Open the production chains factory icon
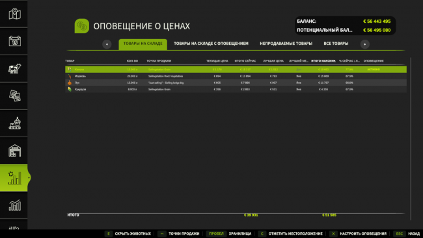 tap(14, 123)
